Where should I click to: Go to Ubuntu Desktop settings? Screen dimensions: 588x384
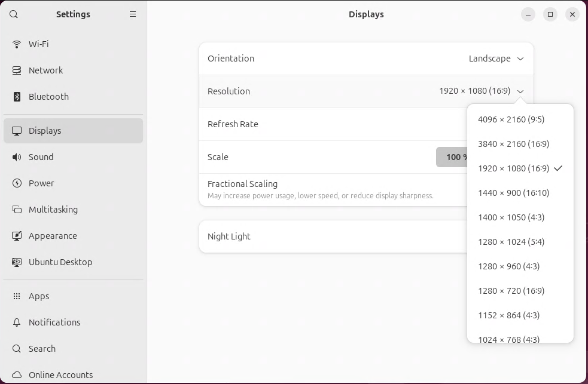(60, 262)
